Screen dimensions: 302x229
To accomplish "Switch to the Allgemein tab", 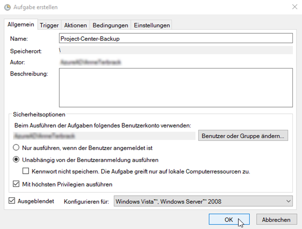I will 20,25.
